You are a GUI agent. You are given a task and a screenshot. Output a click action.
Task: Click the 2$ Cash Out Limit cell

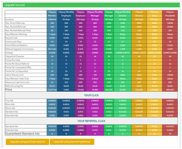pyautogui.click(x=52, y=82)
